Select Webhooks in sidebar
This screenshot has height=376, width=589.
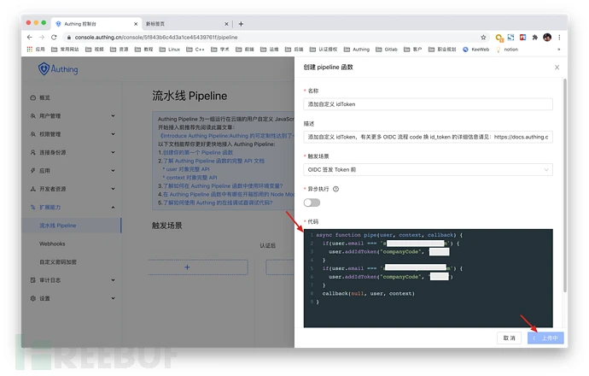52,244
